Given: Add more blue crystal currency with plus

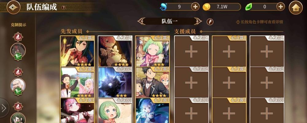Looking at the screenshot, I should pos(195,7).
